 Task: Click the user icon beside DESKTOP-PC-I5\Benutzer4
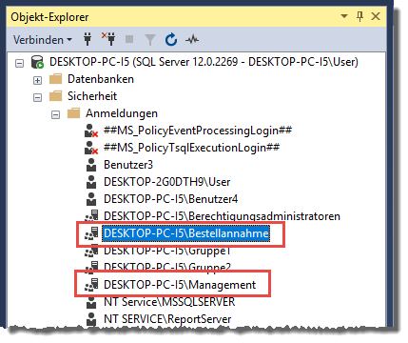point(91,199)
